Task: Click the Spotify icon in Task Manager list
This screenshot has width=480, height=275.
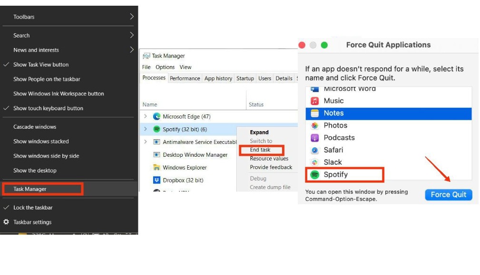Action: pos(157,129)
